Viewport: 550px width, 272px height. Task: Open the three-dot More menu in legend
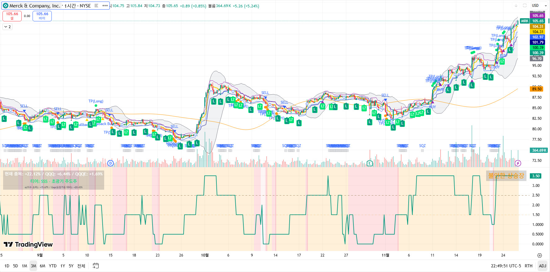click(x=105, y=6)
